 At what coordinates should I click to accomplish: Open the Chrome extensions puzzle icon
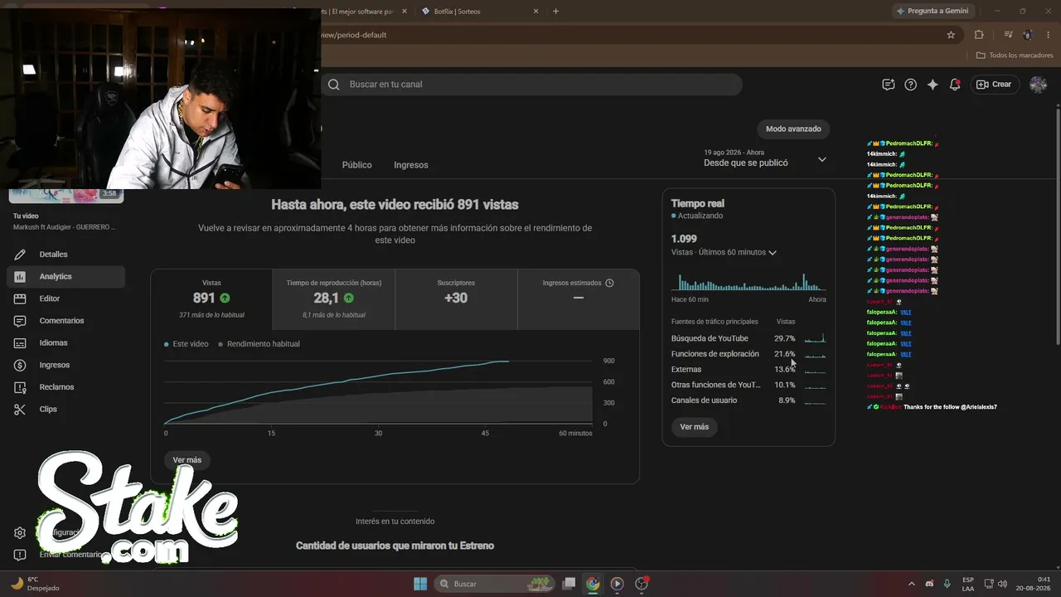click(979, 35)
